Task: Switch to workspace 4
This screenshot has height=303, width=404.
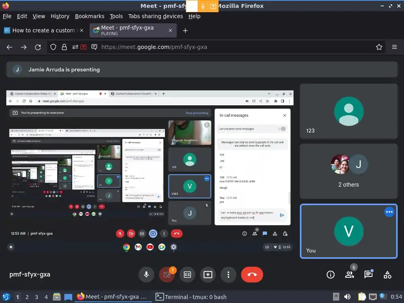Action: (46, 297)
